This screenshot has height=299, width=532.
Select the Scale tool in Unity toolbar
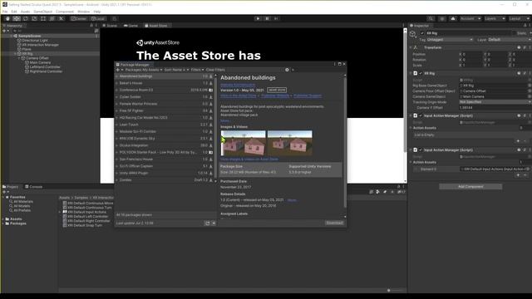34,18
